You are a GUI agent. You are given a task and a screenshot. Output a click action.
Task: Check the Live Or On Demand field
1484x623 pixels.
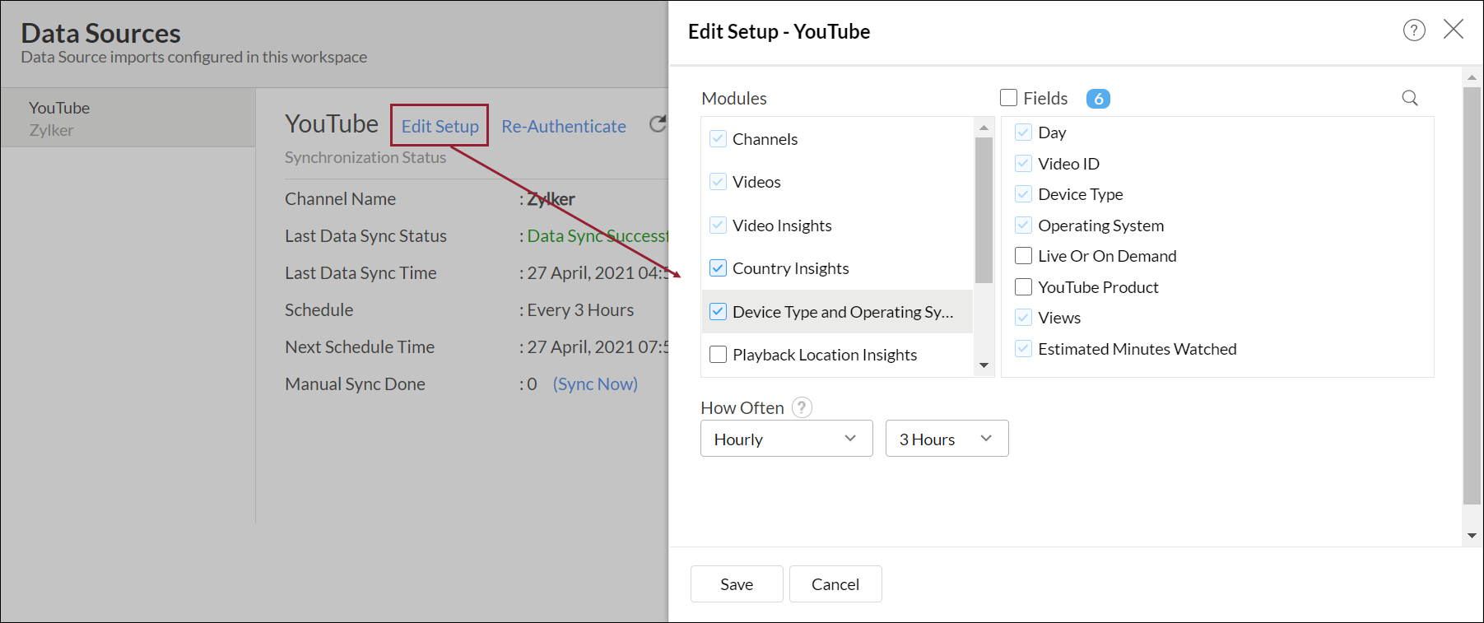point(1023,256)
